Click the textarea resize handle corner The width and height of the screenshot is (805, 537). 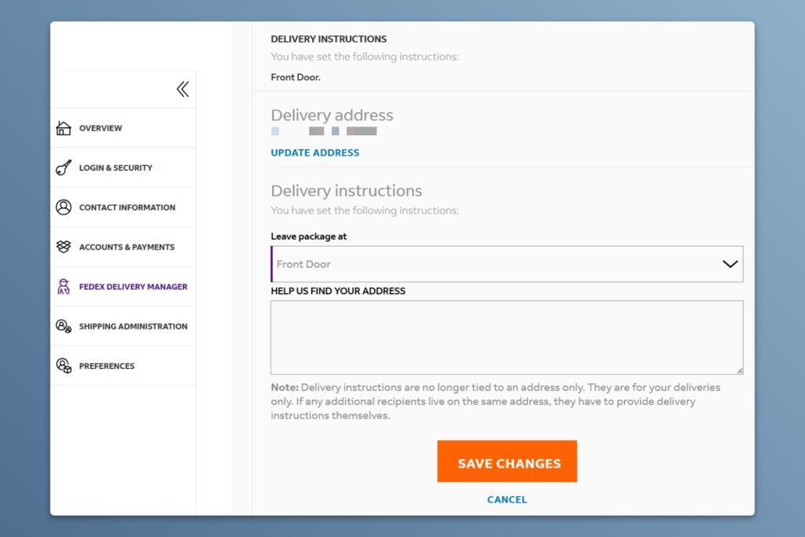739,370
